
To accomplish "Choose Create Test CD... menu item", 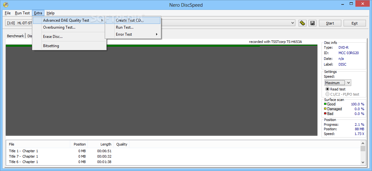I will coord(133,20).
